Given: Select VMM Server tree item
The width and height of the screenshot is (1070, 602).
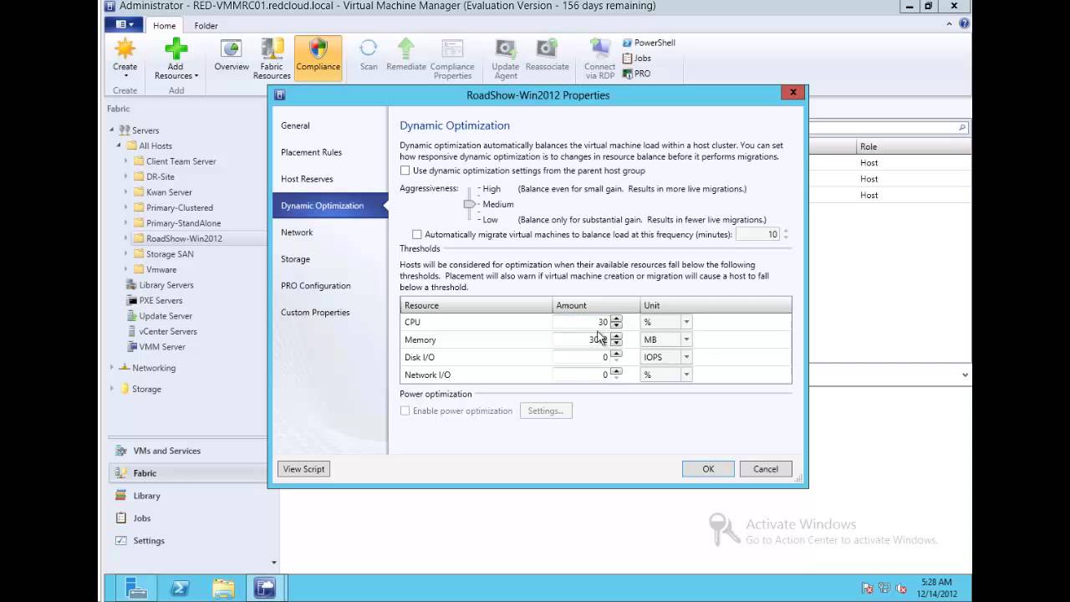Looking at the screenshot, I should pos(162,347).
